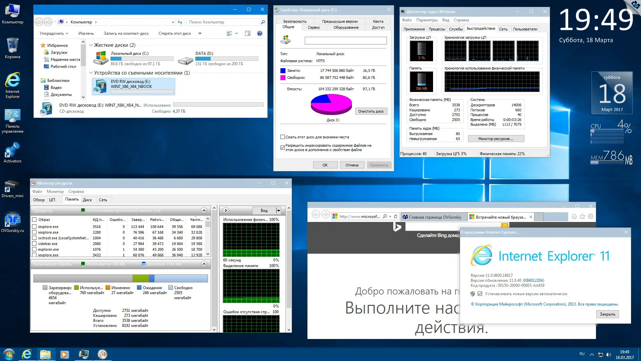The width and height of the screenshot is (641, 361).
Task: Enable compress this disk checkbox
Action: coord(283,137)
